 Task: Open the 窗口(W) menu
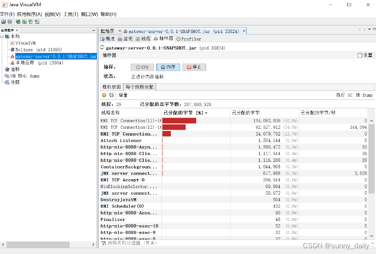click(89, 14)
